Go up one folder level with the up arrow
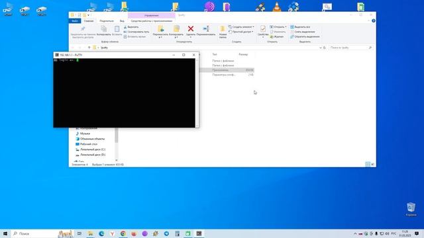The height and width of the screenshot is (238, 424). [89, 48]
